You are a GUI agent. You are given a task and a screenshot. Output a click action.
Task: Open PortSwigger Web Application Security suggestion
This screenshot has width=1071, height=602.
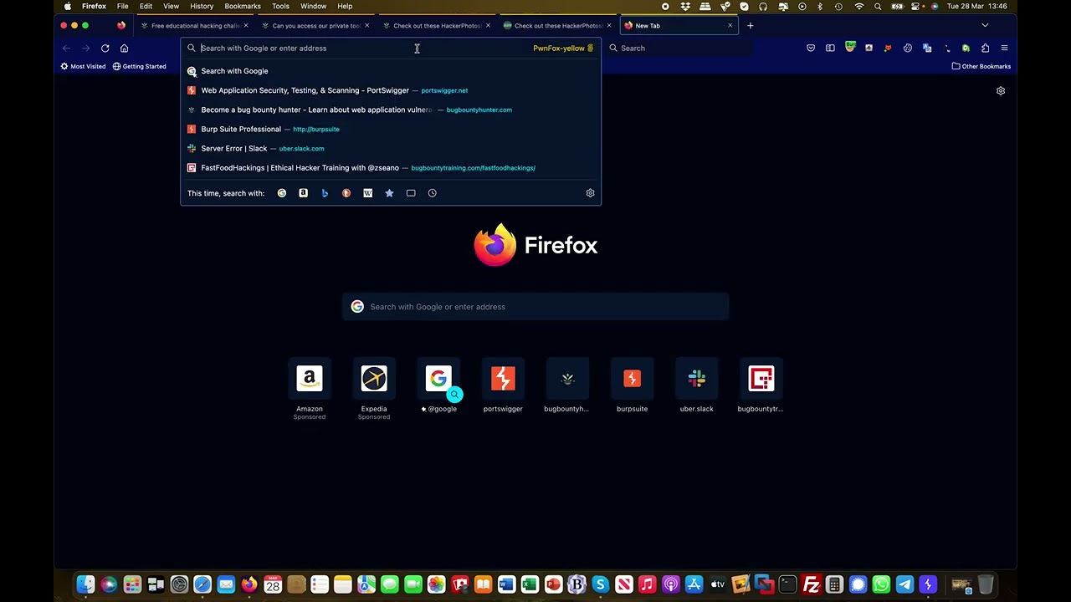[x=391, y=90]
